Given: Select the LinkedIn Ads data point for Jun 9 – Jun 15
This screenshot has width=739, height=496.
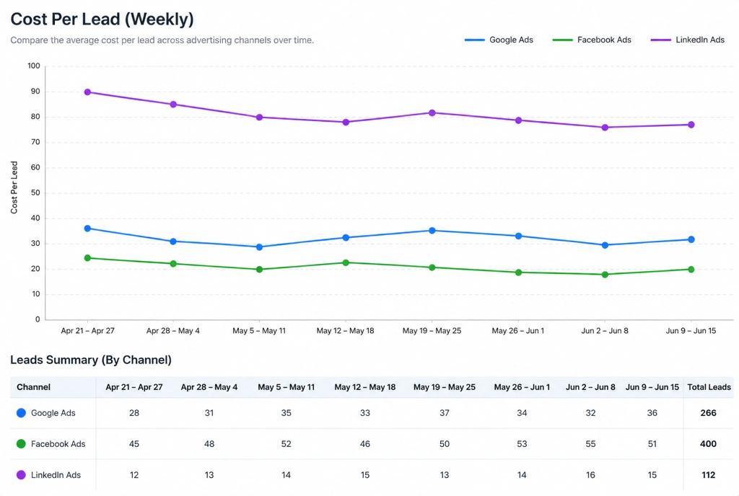Looking at the screenshot, I should [691, 125].
